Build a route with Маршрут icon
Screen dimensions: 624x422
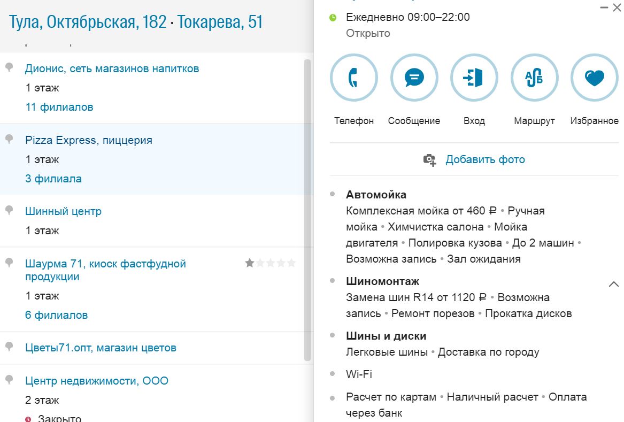pyautogui.click(x=534, y=78)
